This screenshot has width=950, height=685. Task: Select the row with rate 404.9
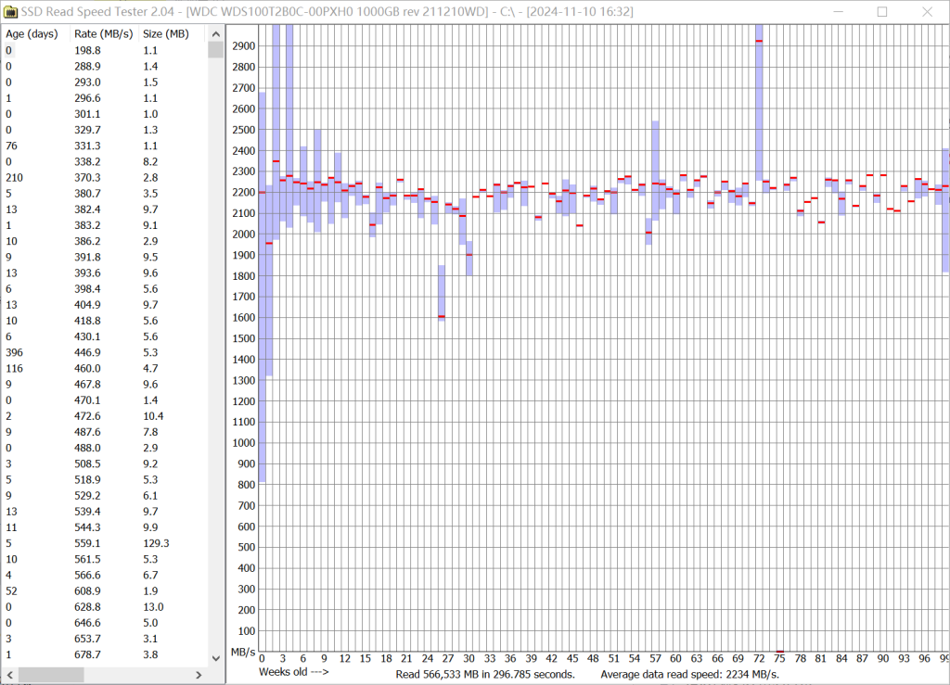[105, 305]
